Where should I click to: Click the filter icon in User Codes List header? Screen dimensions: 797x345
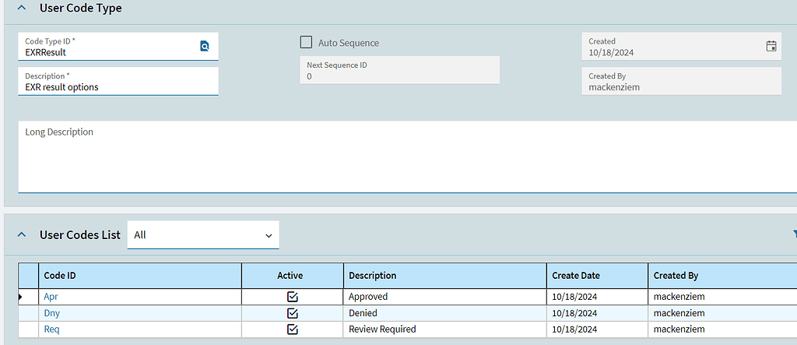795,234
